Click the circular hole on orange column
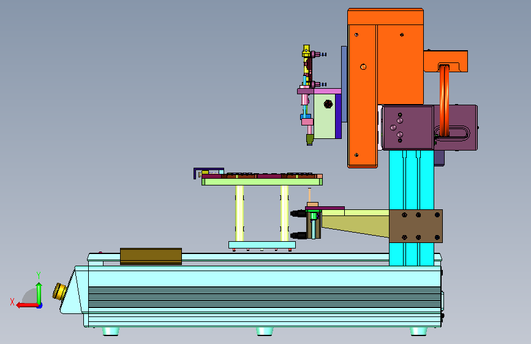The height and width of the screenshot is (344, 531). 363,67
